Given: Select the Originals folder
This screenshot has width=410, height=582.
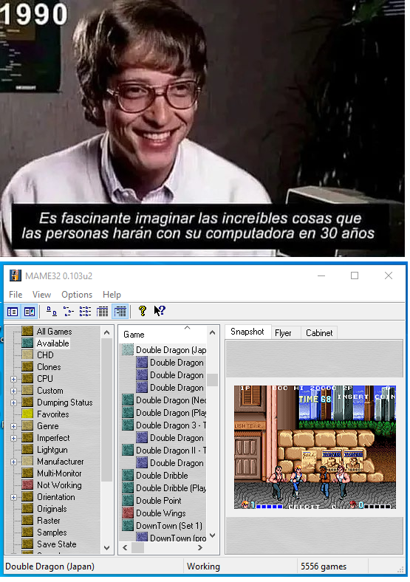Looking at the screenshot, I should click(52, 509).
